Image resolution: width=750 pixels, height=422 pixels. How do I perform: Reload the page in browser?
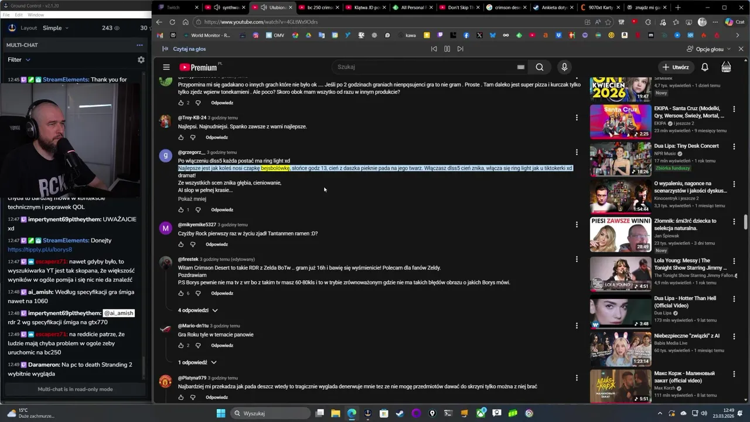point(172,22)
